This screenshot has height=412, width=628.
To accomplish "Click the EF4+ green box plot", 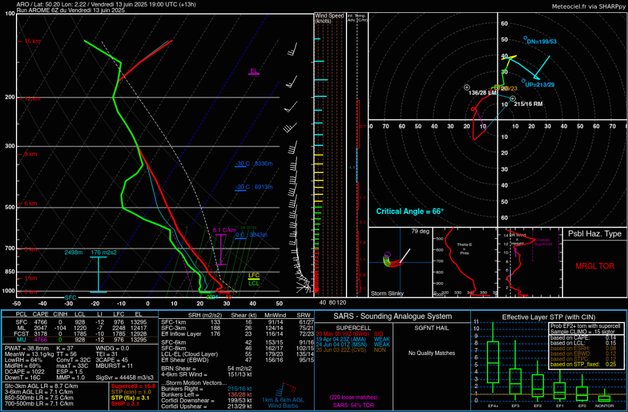I will tap(494, 363).
